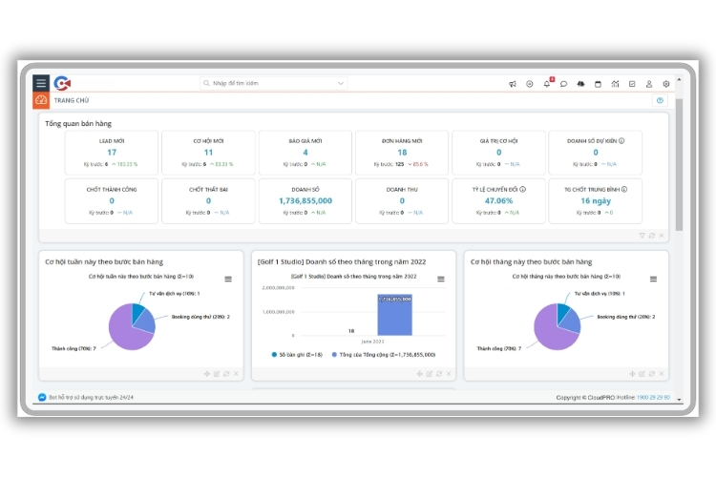Image resolution: width=716 pixels, height=477 pixels.
Task: Open the calendar icon in top bar
Action: (598, 84)
